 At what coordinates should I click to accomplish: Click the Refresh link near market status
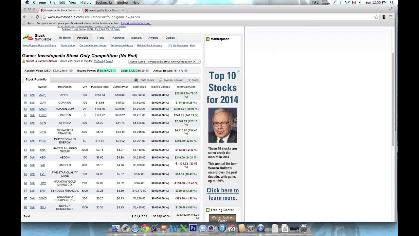[x=99, y=61]
